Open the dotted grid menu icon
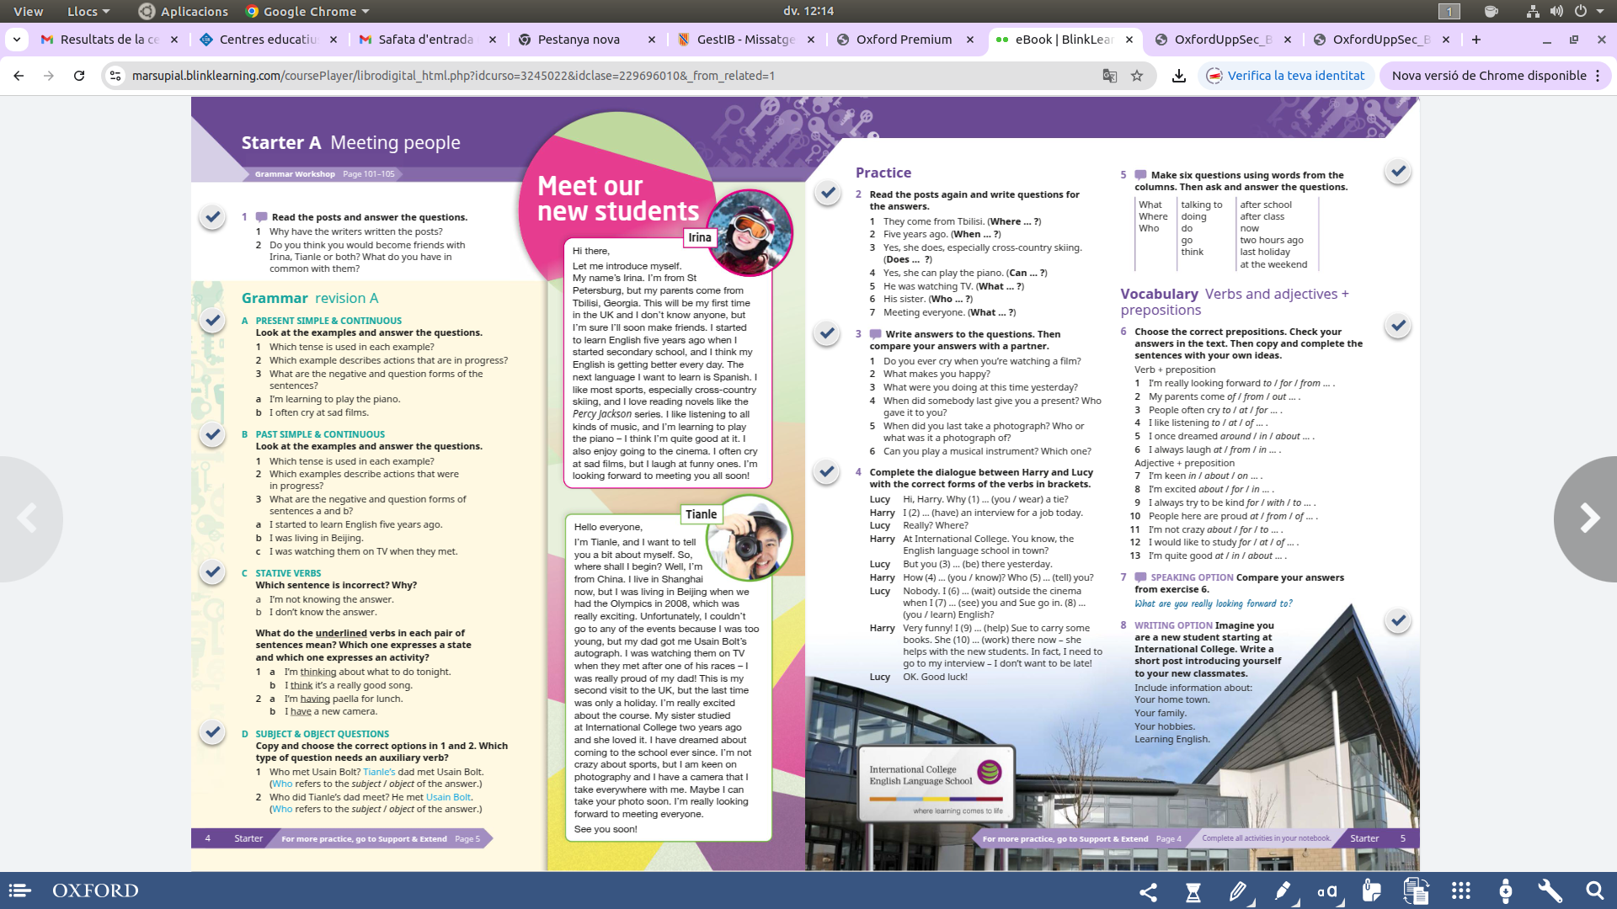This screenshot has height=909, width=1617. (1461, 891)
